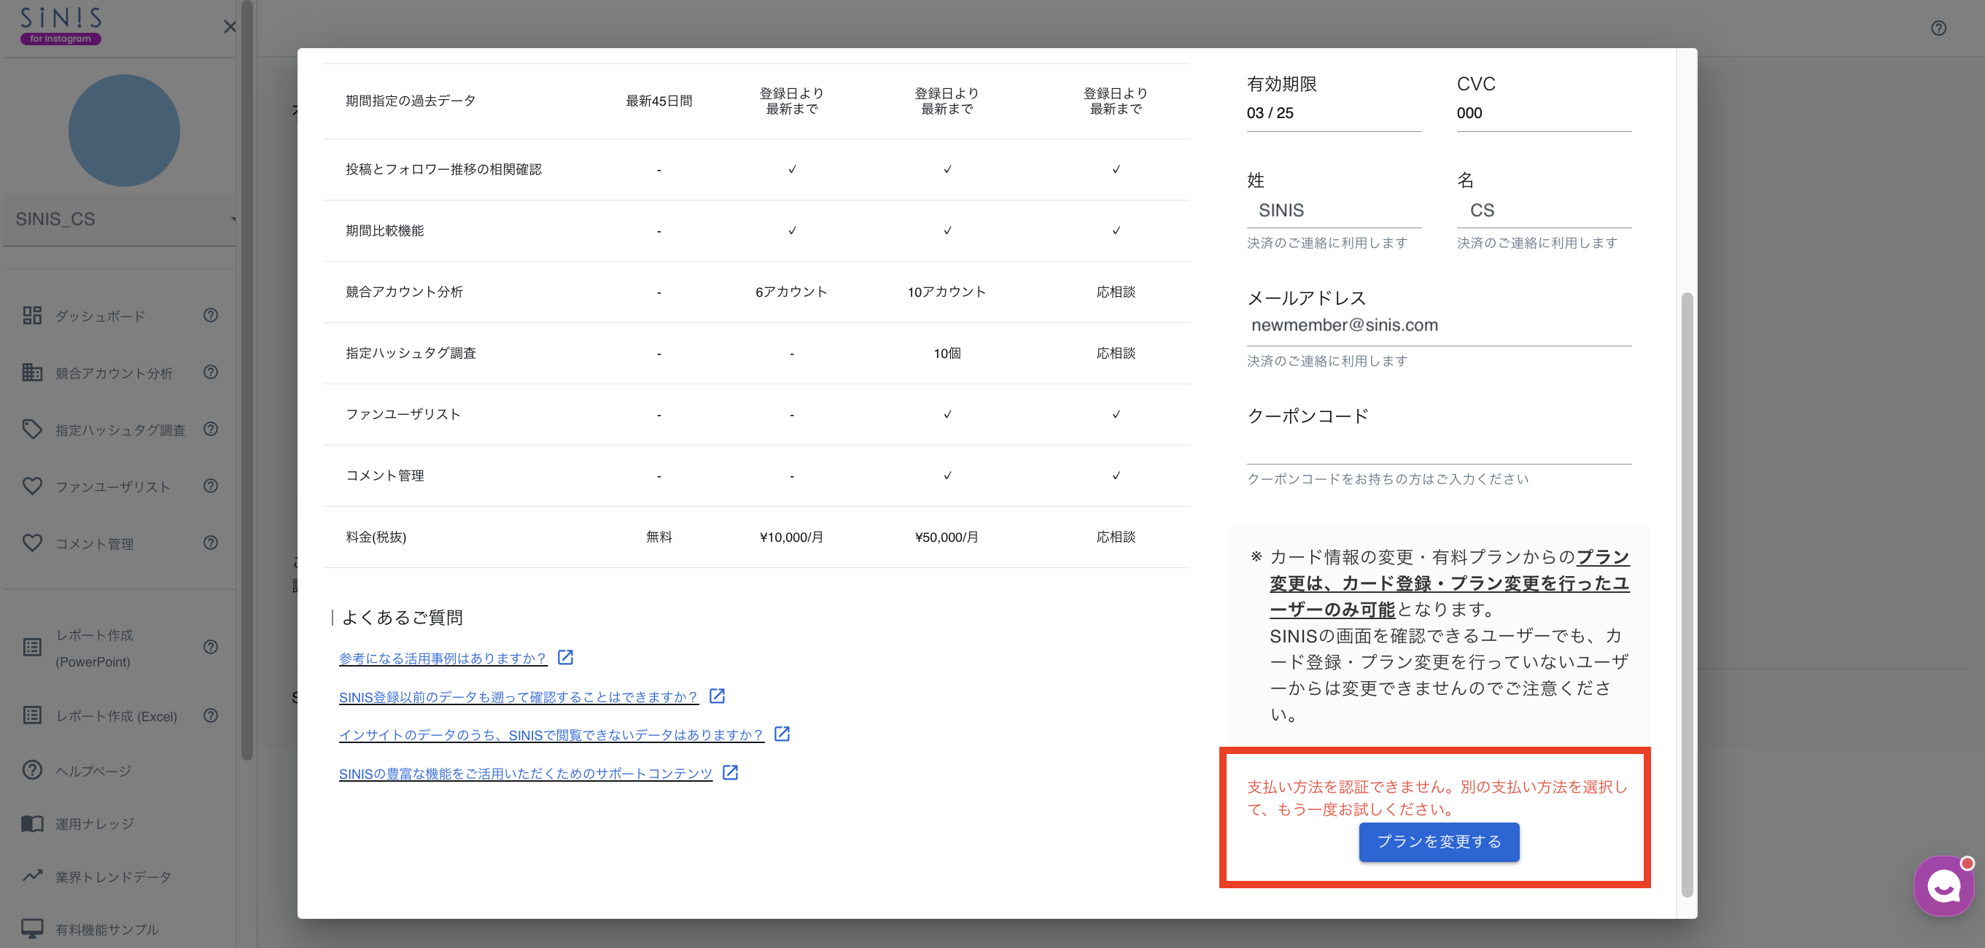Open the ヘルプページ menu entry
The width and height of the screenshot is (1985, 948).
click(x=95, y=771)
